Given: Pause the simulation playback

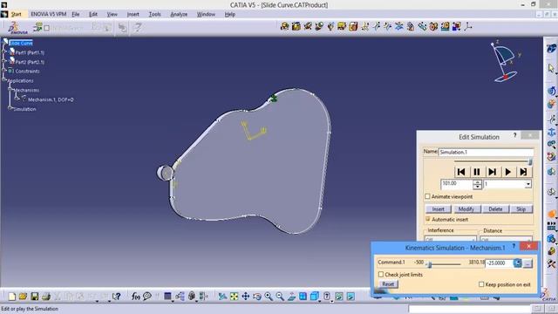Looking at the screenshot, I should click(477, 172).
